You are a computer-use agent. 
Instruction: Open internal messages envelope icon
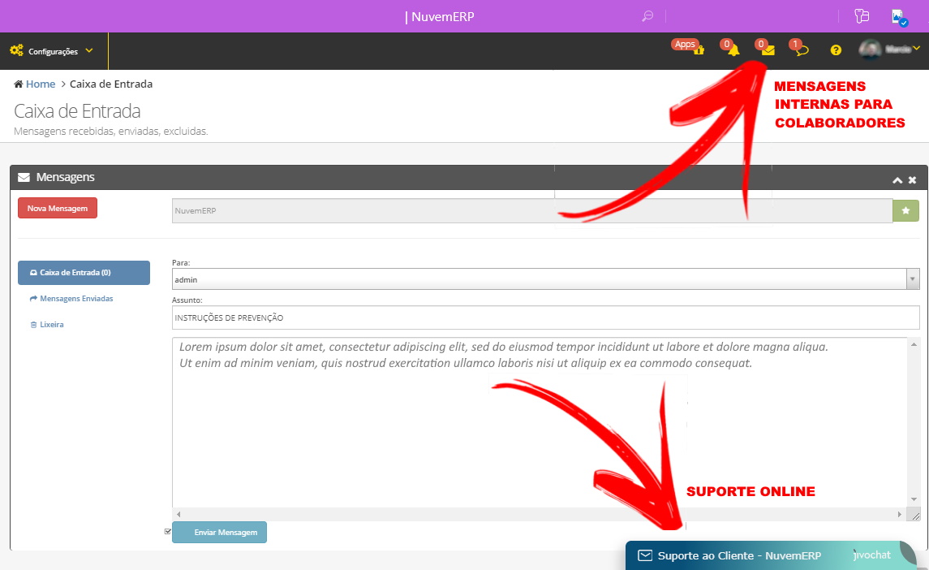tap(768, 50)
